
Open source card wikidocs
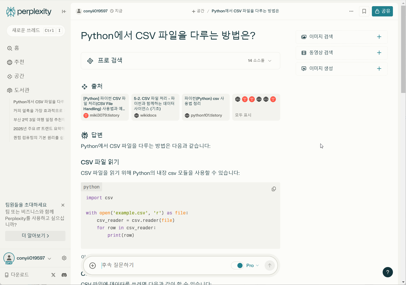coord(155,107)
